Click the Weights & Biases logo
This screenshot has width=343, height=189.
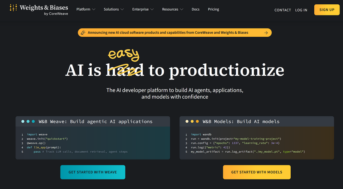pyautogui.click(x=39, y=9)
